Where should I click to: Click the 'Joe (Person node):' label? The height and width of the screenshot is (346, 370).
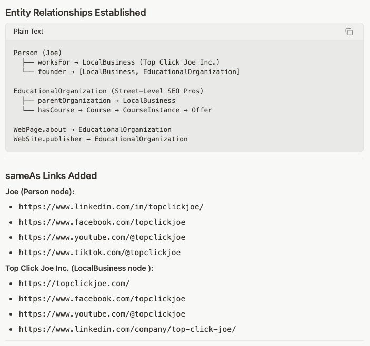click(40, 192)
